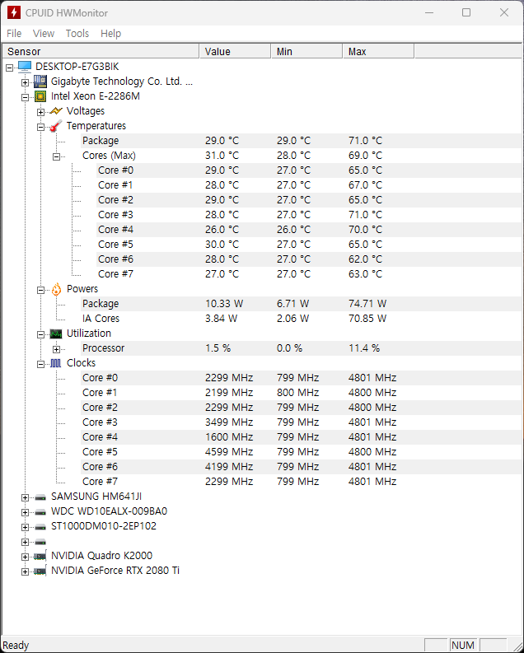
Task: Click the 69.0 °C Cores max value
Action: click(x=365, y=156)
